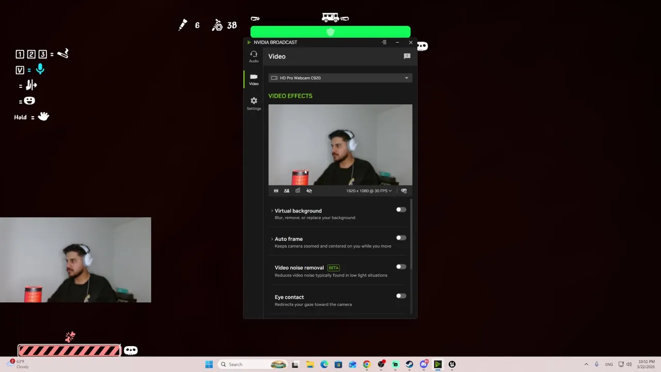Screen dimensions: 661x372
Task: Open OBS Studio from taskbar
Action: (381, 364)
